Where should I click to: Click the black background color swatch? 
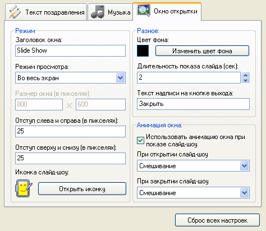tap(143, 50)
